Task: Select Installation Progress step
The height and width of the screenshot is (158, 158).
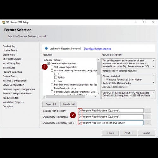Action: click(13, 102)
